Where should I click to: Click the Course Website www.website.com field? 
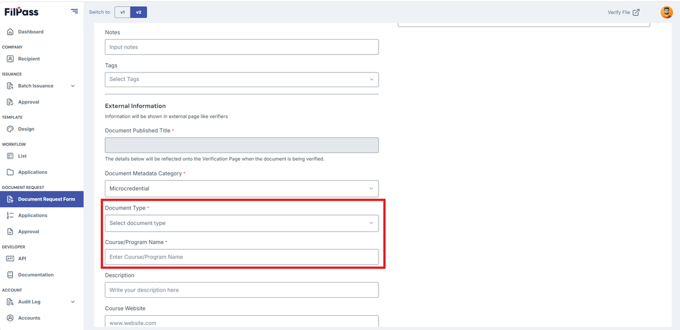(x=242, y=322)
